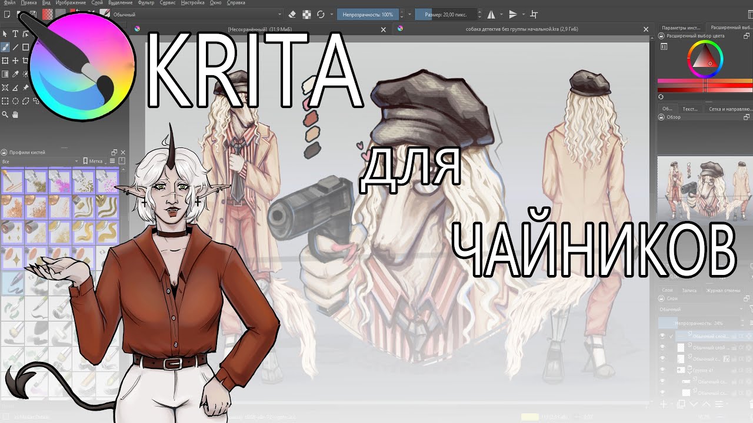Select the Line tool
The width and height of the screenshot is (753, 423).
coord(15,47)
